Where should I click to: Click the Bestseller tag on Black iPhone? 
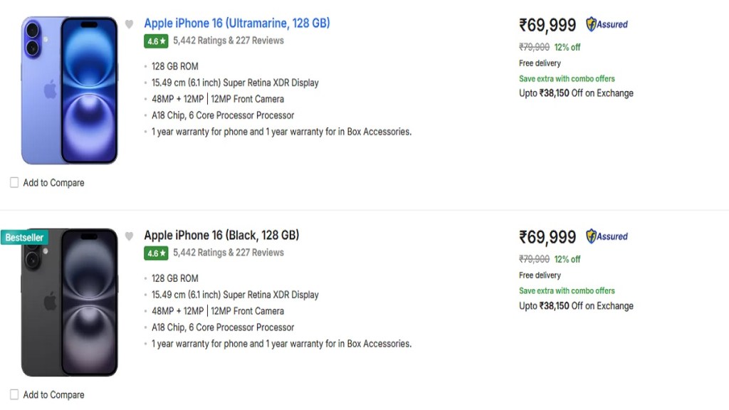coord(24,237)
